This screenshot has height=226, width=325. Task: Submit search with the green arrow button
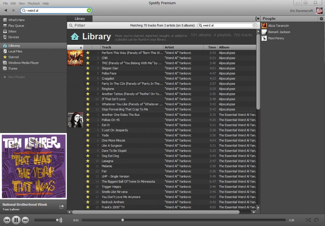pos(89,10)
